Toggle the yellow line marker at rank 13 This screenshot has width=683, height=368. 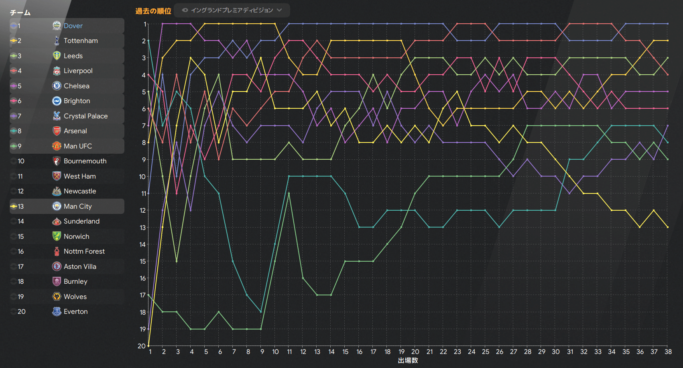(14, 206)
